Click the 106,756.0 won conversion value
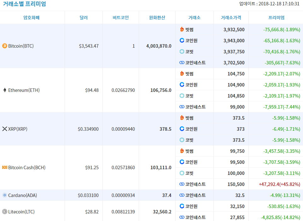The height and width of the screenshot is (221, 303). click(x=161, y=90)
